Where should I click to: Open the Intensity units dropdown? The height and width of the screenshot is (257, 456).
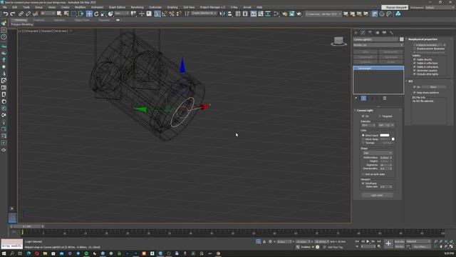tap(386, 125)
